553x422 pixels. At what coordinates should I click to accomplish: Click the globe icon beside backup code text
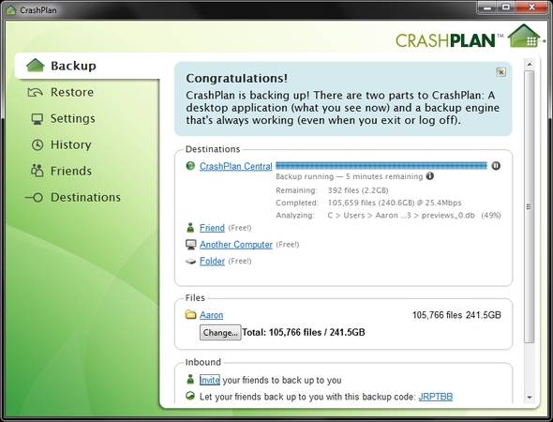190,396
